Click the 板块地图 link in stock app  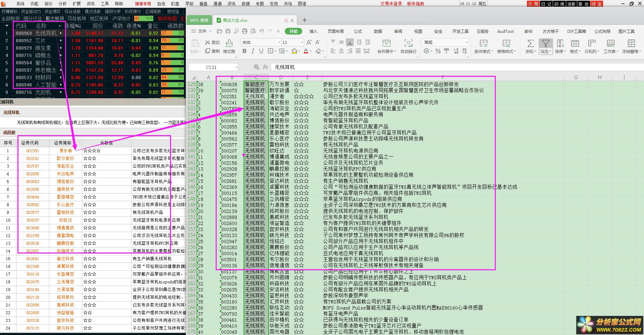pyautogui.click(x=167, y=18)
